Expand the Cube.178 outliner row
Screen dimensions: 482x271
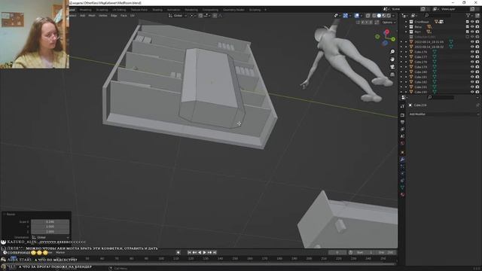tap(406, 62)
